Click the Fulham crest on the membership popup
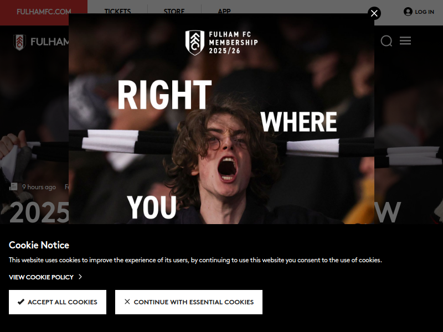The height and width of the screenshot is (332, 443). pyautogui.click(x=195, y=43)
